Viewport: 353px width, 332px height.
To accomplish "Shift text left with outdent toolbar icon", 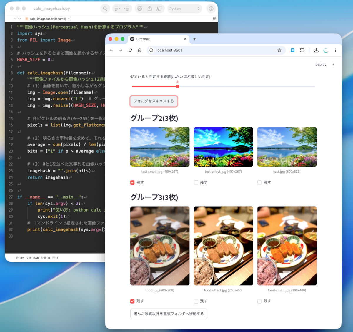I will 117,9.
